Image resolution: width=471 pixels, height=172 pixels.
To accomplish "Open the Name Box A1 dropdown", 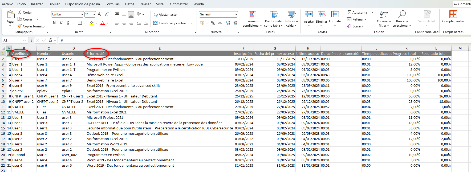I will point(25,40).
